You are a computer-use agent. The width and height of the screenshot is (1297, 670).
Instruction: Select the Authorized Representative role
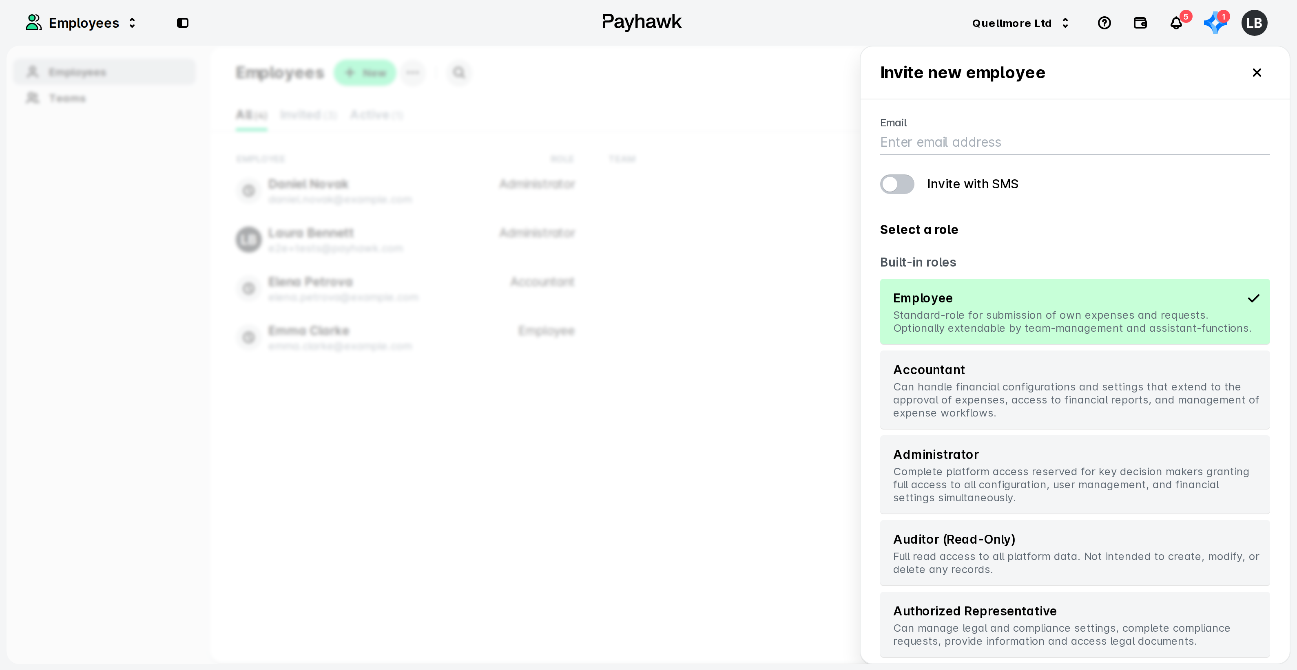click(1074, 624)
